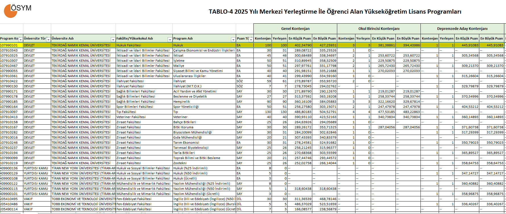
Task: Select the SÖZ score type for İlahiyat
Action: point(245,81)
